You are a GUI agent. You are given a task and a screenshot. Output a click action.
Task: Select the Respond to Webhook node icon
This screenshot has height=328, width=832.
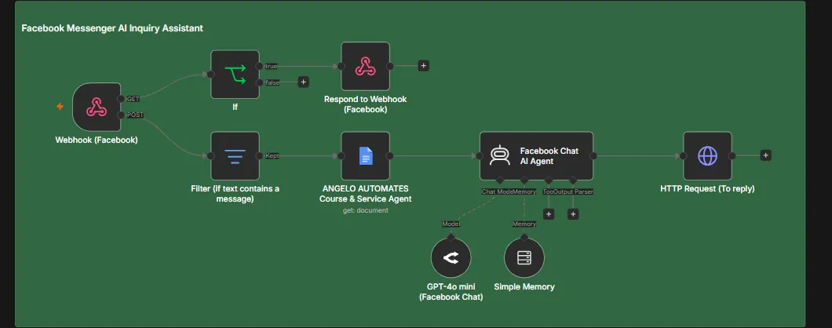coord(365,67)
